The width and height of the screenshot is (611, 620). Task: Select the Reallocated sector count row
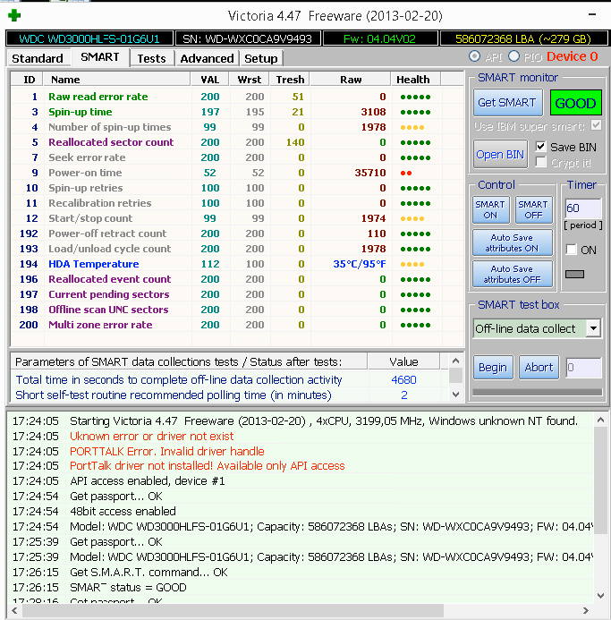(111, 142)
